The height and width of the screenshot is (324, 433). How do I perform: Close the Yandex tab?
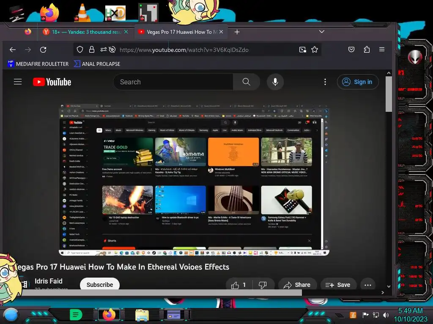click(126, 32)
